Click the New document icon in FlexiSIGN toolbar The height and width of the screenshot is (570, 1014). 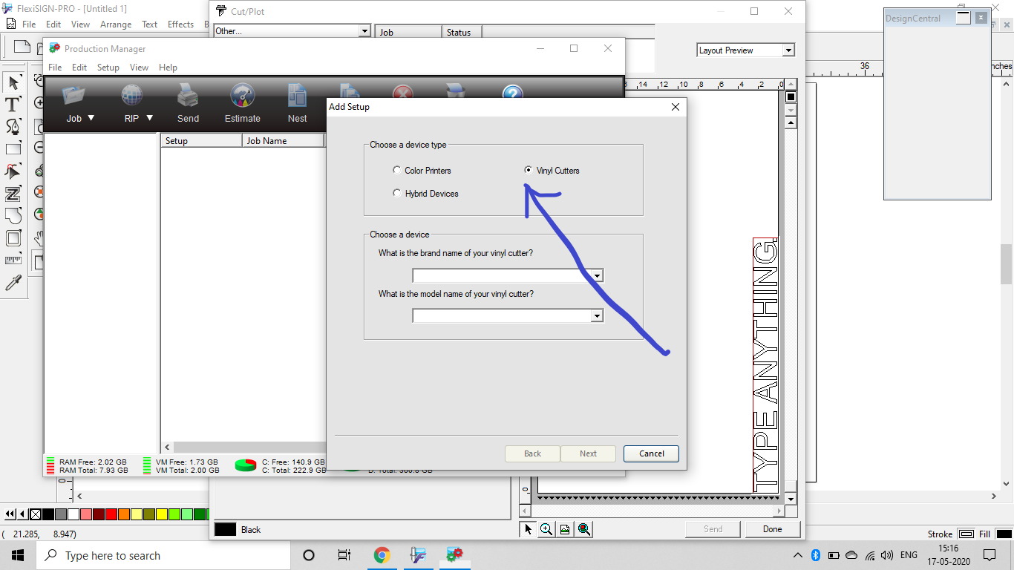pyautogui.click(x=22, y=47)
